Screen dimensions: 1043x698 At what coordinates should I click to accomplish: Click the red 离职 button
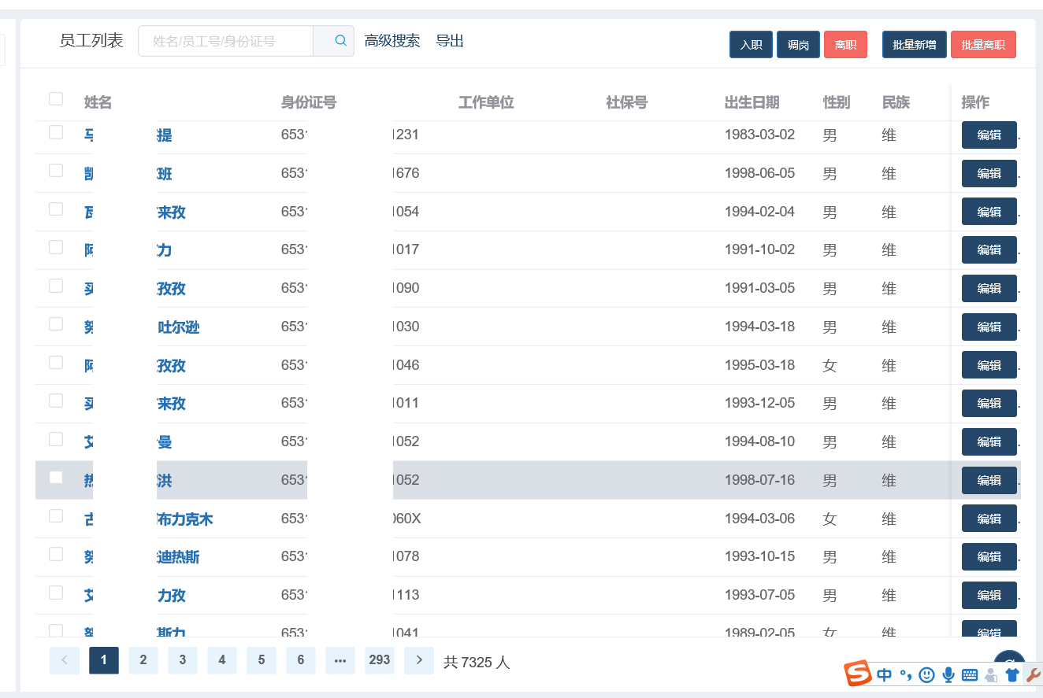tap(845, 45)
